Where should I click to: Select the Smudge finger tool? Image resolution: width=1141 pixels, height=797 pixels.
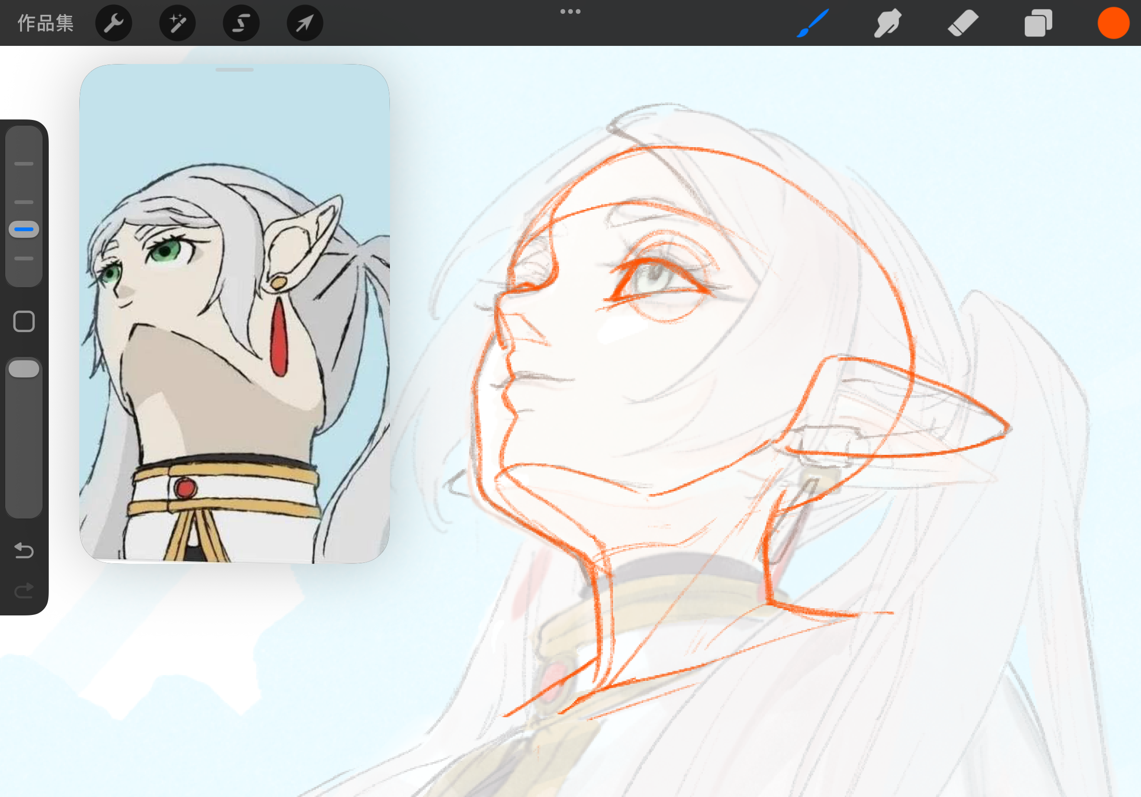[x=888, y=23]
